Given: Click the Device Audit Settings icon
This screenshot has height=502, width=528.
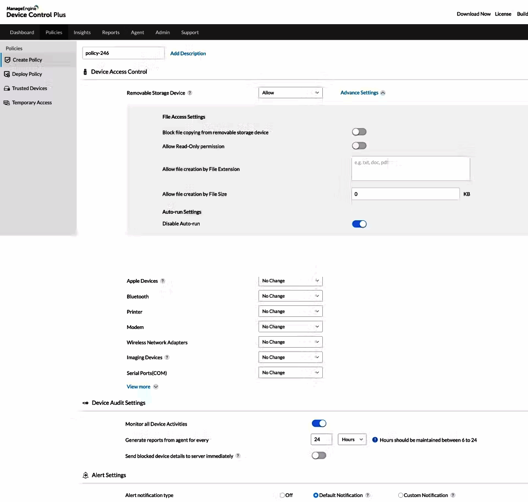Looking at the screenshot, I should pyautogui.click(x=85, y=403).
